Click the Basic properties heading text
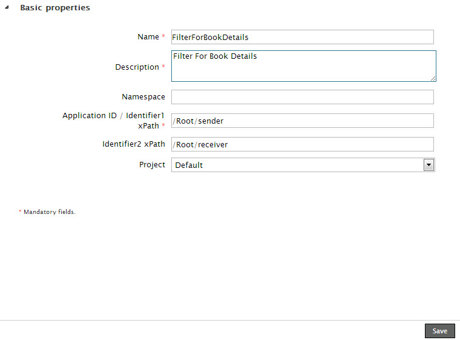Screen dimensions: 460x340 pos(55,8)
